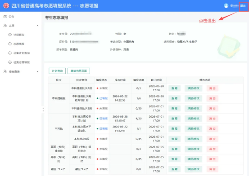The height and width of the screenshot is (176, 249).
Task: View the 0/45 高职（专科）批次 row
Action: tap(174, 159)
